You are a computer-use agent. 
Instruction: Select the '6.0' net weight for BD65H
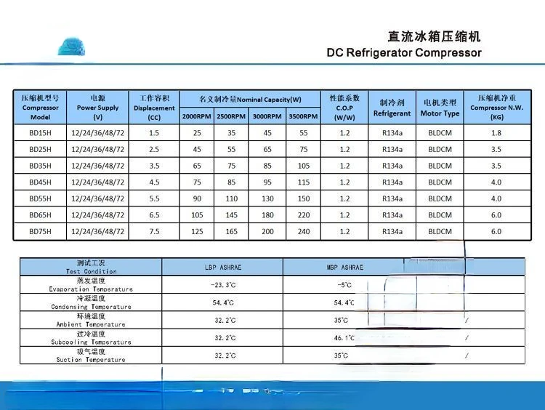pos(496,215)
